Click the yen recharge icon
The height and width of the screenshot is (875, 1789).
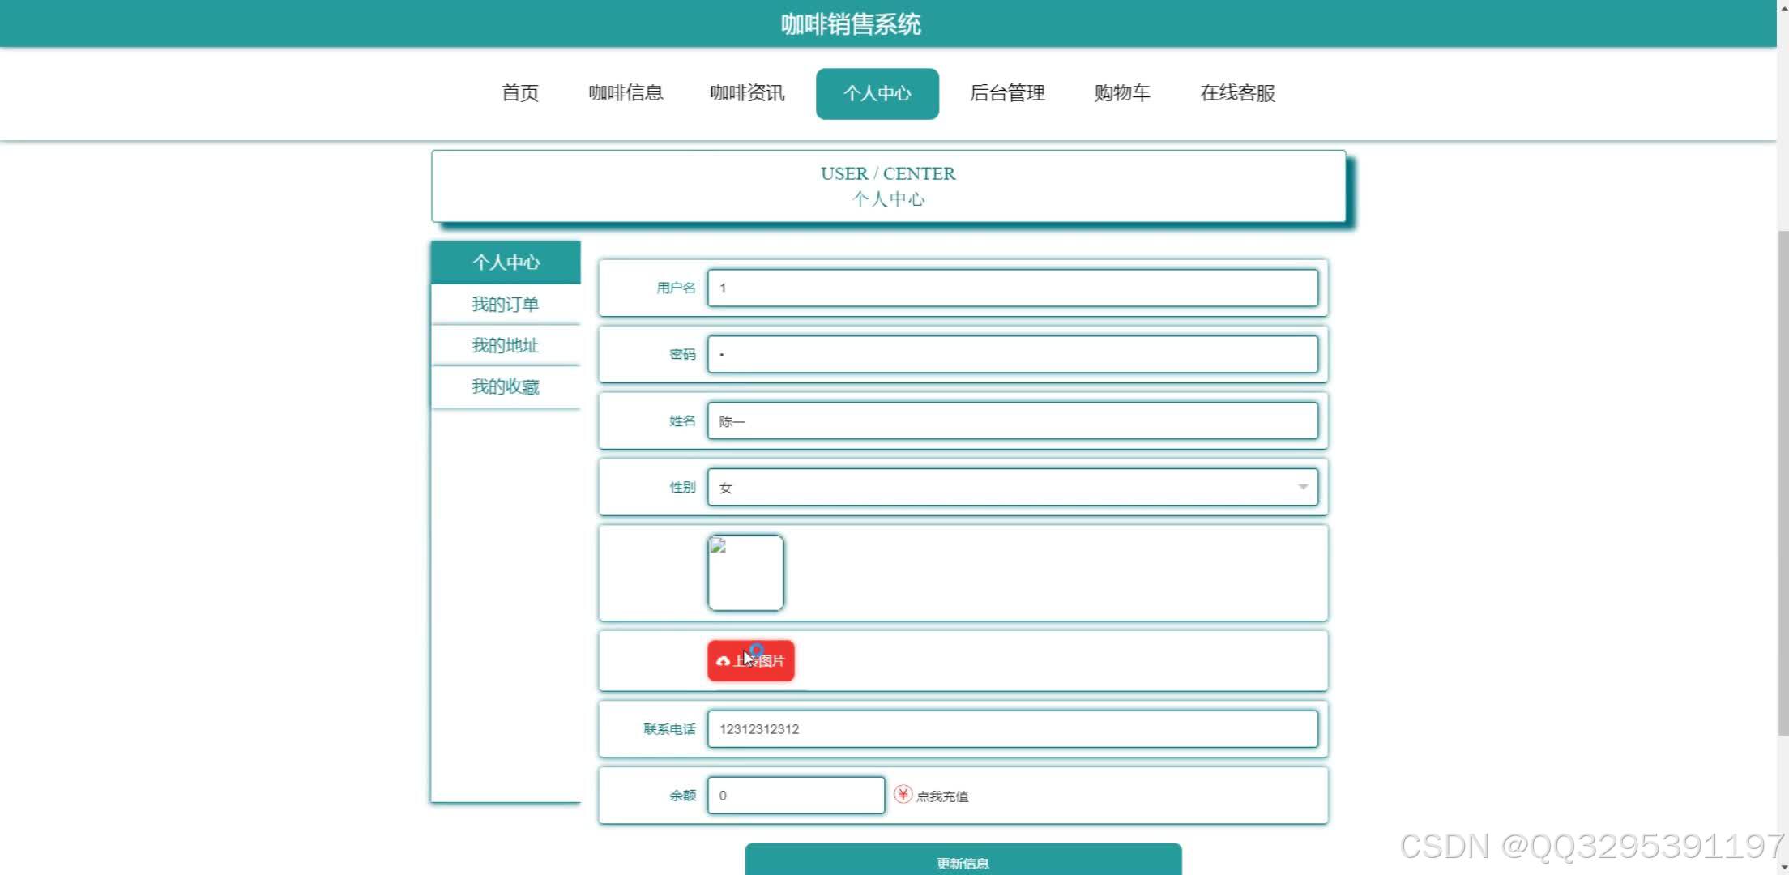(x=903, y=795)
